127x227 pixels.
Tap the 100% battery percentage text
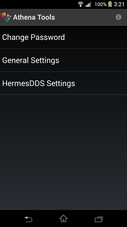tap(101, 4)
